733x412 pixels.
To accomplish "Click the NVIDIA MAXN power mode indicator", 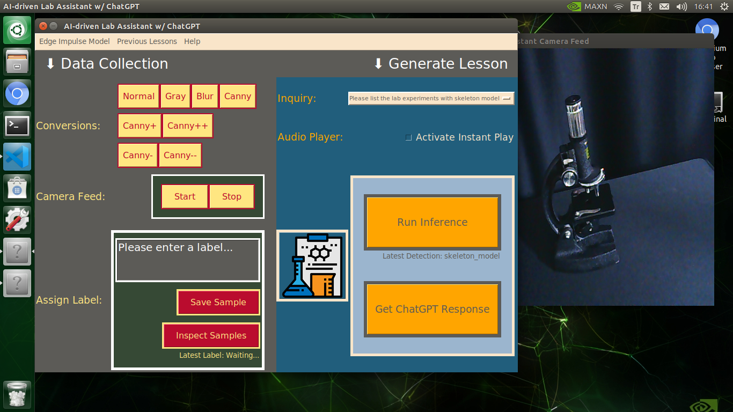I will coord(587,6).
